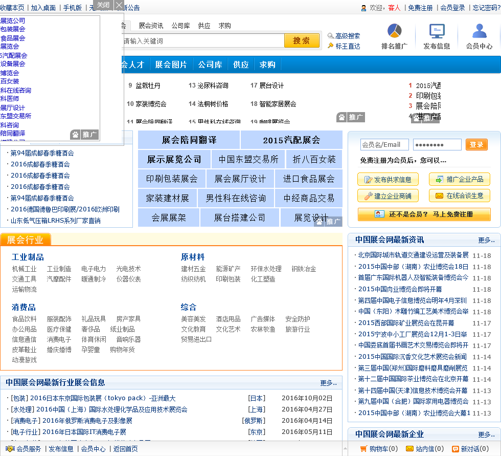501x456 pixels.
Task: Click 加入桌面 link in top bar
Action: 43,8
